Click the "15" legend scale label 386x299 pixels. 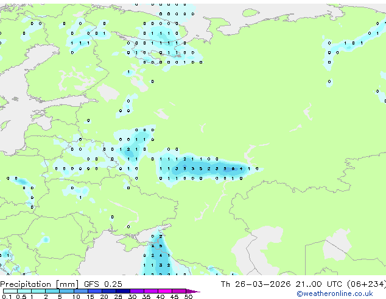pyautogui.click(x=90, y=297)
